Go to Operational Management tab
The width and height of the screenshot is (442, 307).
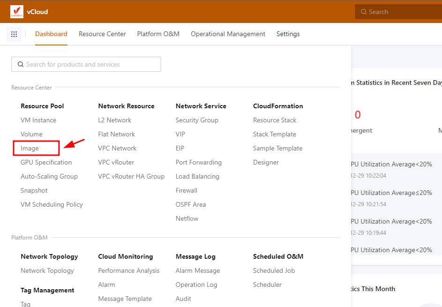point(228,34)
